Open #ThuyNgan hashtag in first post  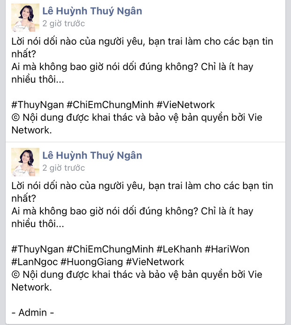pyautogui.click(x=38, y=105)
